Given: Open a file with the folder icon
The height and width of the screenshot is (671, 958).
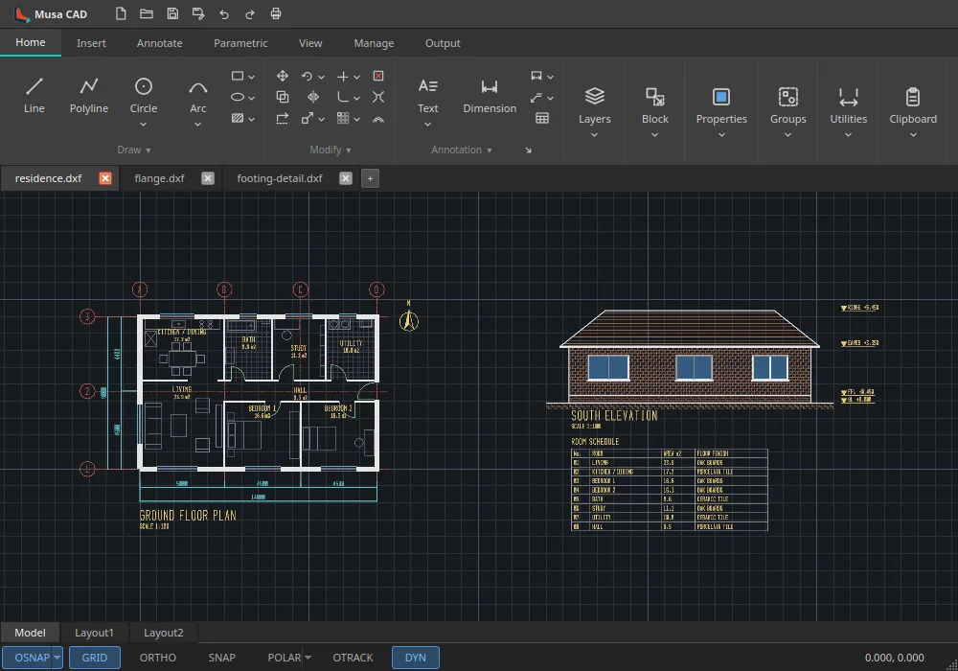Looking at the screenshot, I should click(x=147, y=13).
